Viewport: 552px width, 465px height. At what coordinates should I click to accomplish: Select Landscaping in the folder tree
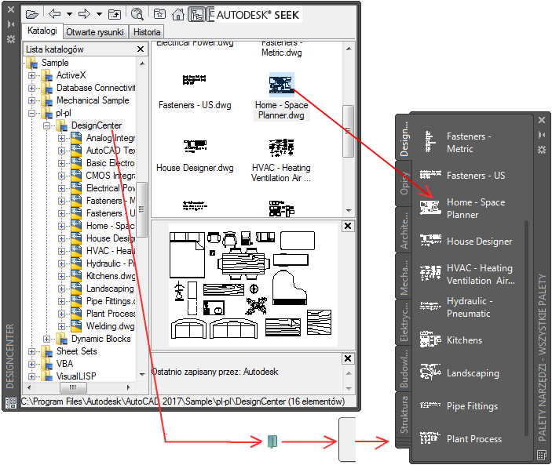click(x=110, y=289)
